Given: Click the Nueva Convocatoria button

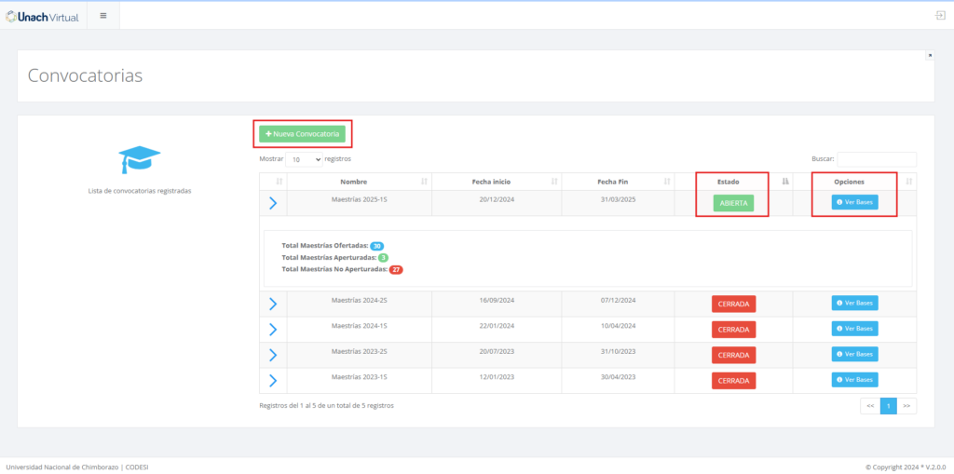Looking at the screenshot, I should 302,134.
